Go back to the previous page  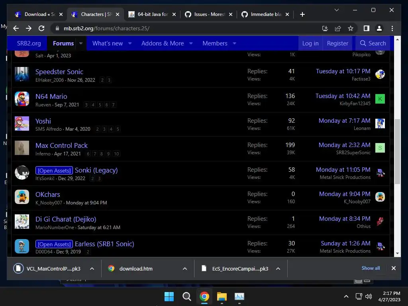(16, 28)
